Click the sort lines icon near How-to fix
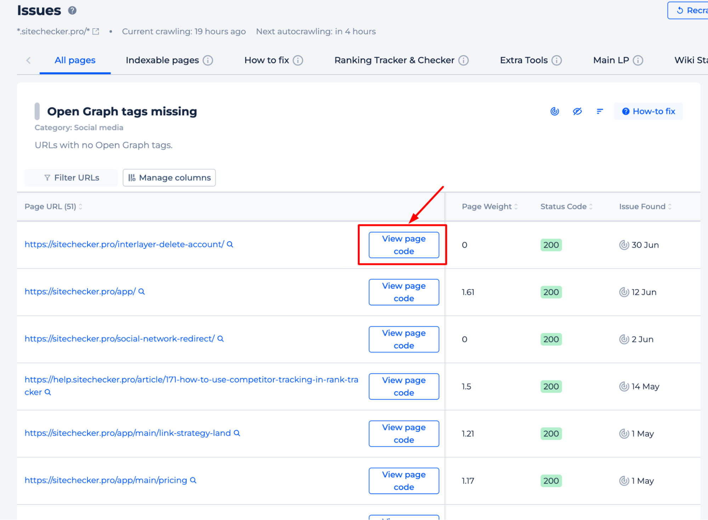708x520 pixels. pyautogui.click(x=600, y=112)
